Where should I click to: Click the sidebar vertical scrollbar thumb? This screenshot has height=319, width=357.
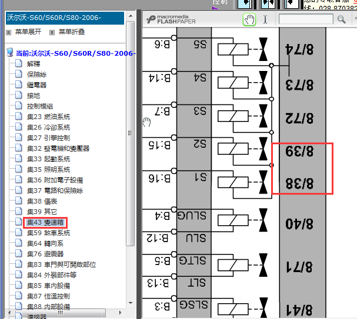click(x=131, y=134)
